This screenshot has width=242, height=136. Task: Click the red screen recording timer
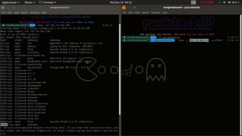[206, 2]
